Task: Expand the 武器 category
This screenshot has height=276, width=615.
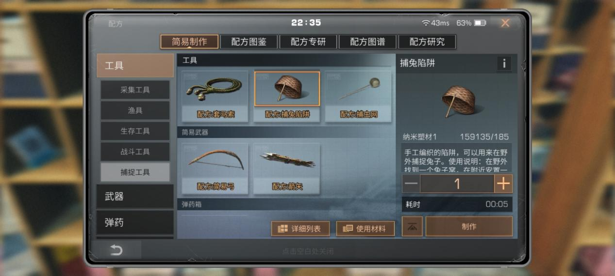Action: (135, 197)
